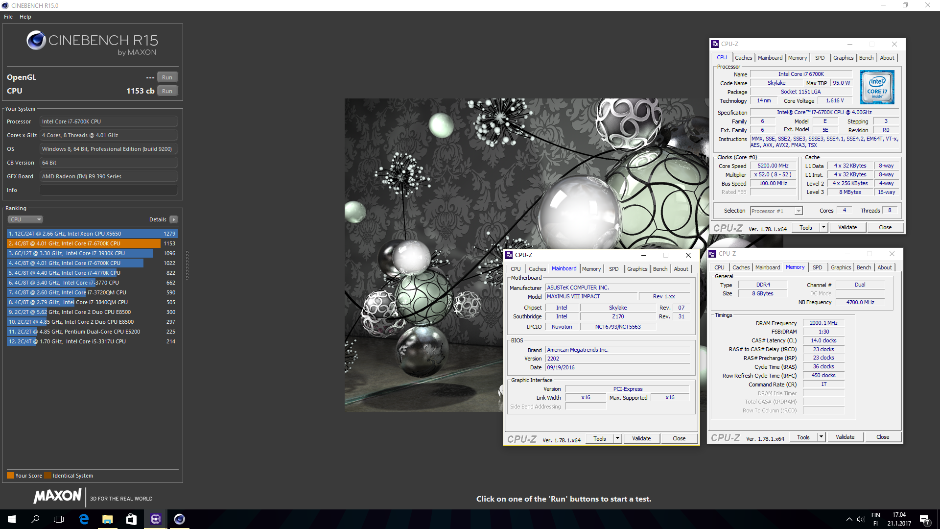
Task: Open File Explorer from taskbar
Action: click(107, 519)
